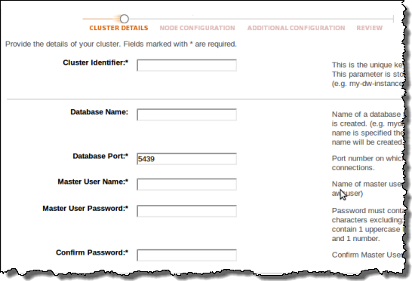Click the Master User Password field
The width and height of the screenshot is (412, 281).
187,211
